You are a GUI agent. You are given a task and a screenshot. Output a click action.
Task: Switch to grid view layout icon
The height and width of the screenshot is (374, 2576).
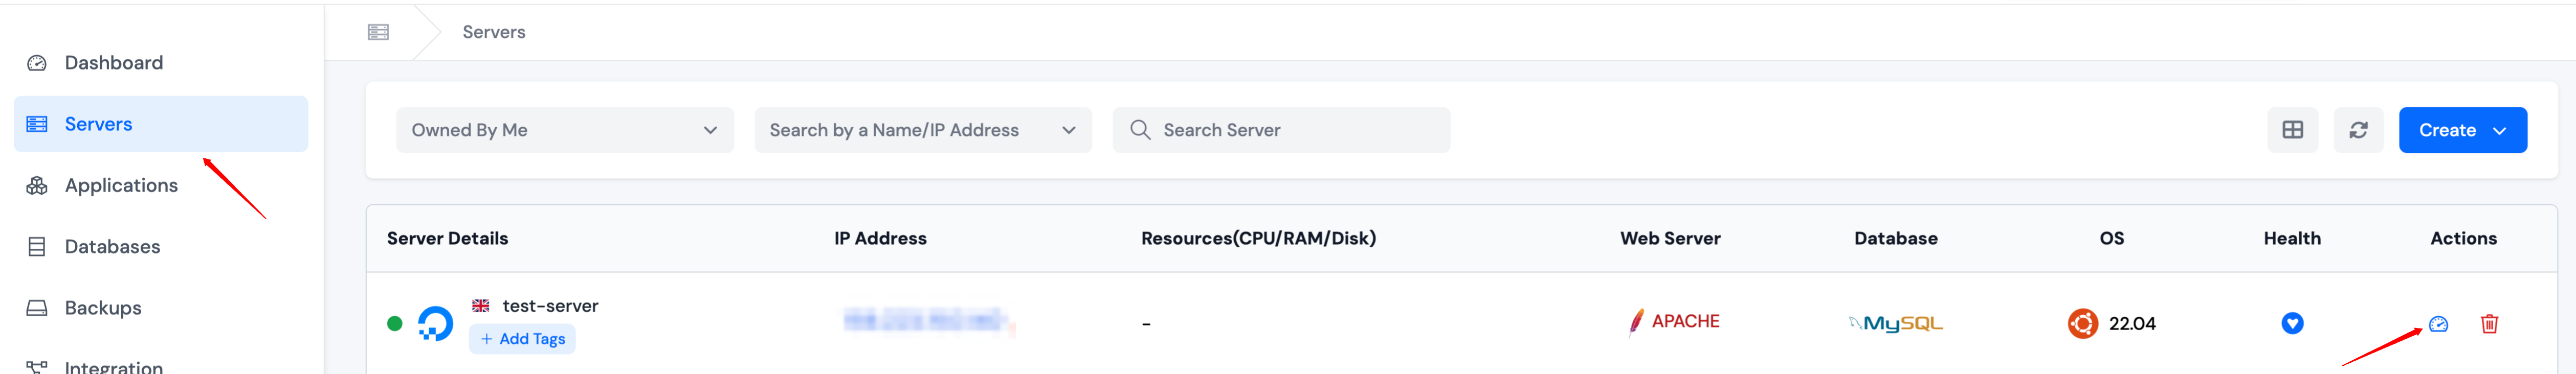coord(2292,130)
